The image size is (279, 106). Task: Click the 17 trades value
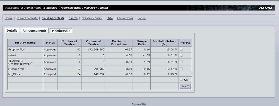tap(79, 69)
